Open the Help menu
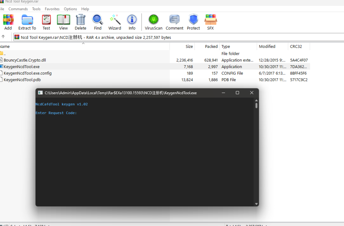344x226 pixels. click(x=85, y=9)
